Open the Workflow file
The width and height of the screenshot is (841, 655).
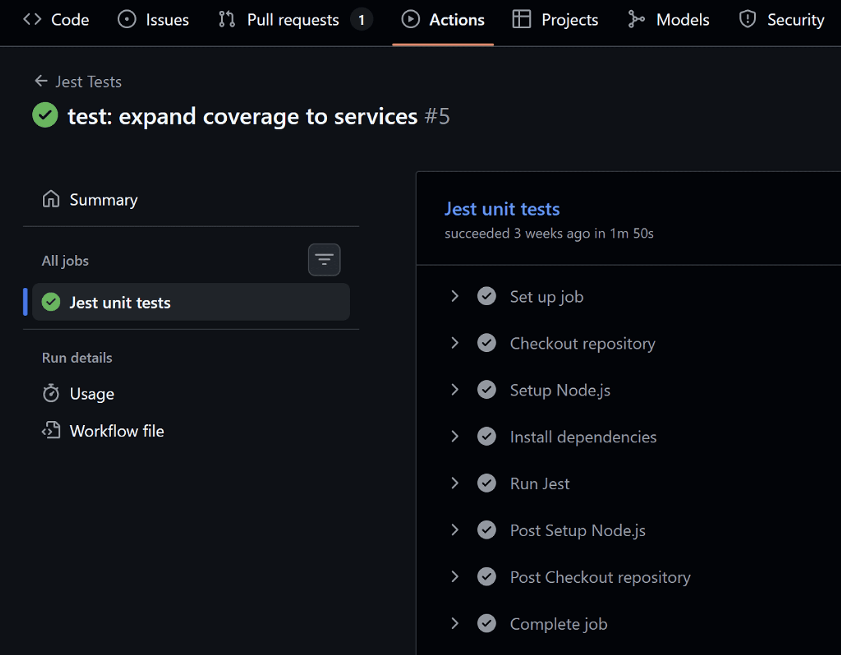coord(191,431)
